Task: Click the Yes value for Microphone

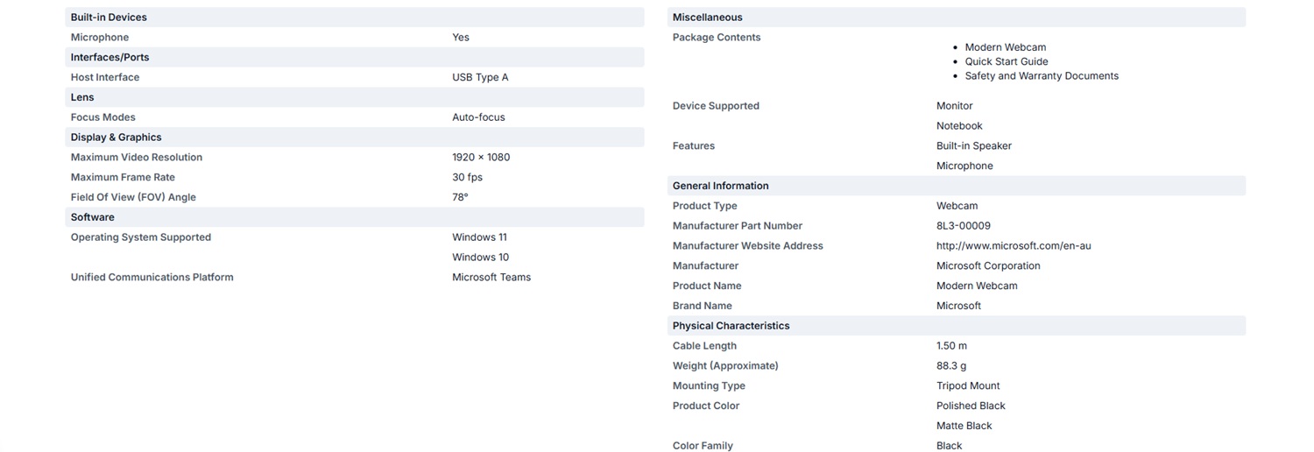Action: click(x=461, y=38)
